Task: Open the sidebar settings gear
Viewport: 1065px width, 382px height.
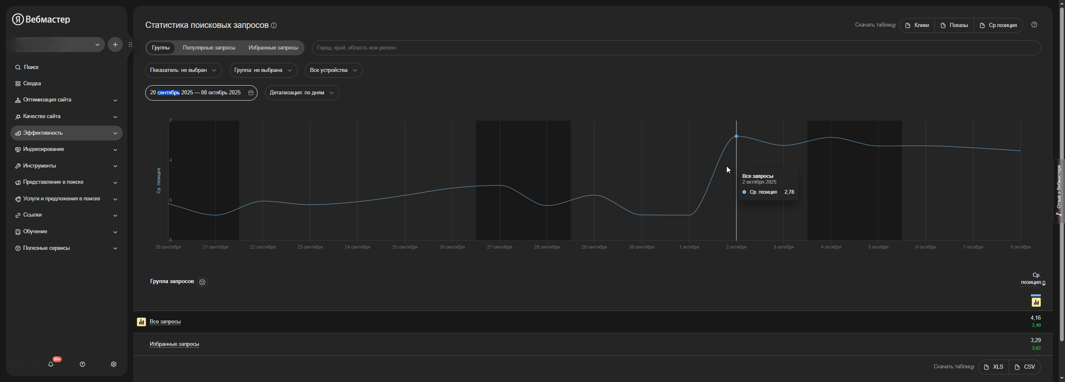Action: (114, 364)
